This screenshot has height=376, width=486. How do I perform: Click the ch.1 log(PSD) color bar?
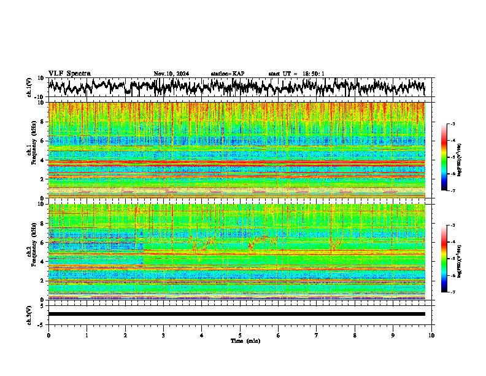click(444, 157)
